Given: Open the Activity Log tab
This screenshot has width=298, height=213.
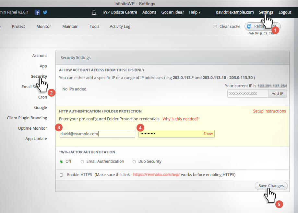Looking at the screenshot, I should click(x=120, y=26).
